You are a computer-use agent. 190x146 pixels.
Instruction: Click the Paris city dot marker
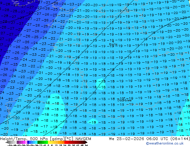pyautogui.click(x=113, y=42)
